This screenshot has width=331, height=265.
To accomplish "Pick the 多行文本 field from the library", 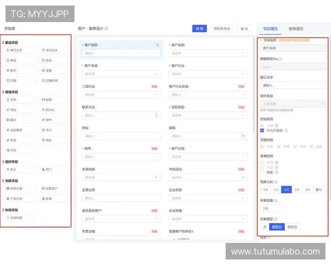I will [55, 50].
